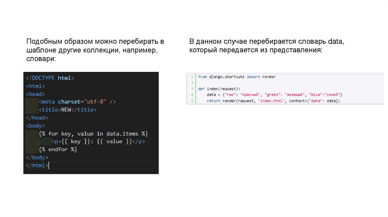
Task: Click the 'data = {"red": ...}' dictionary line
Action: coord(275,95)
